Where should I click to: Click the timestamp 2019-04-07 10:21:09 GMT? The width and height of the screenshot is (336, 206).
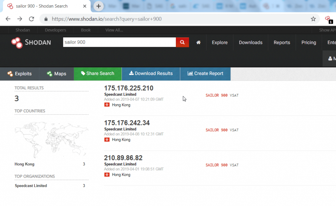[x=142, y=99]
